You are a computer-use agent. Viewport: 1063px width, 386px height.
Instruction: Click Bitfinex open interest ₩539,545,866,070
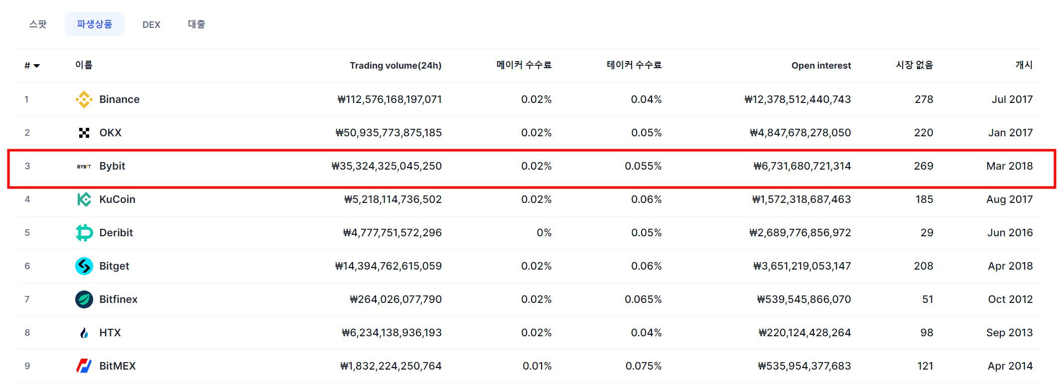804,299
